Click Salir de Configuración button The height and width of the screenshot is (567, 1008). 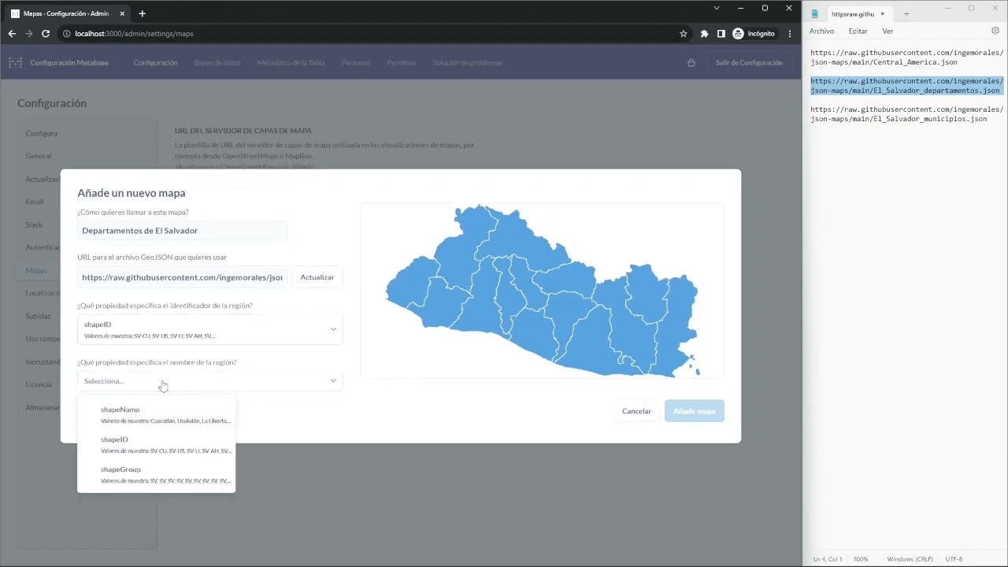749,63
